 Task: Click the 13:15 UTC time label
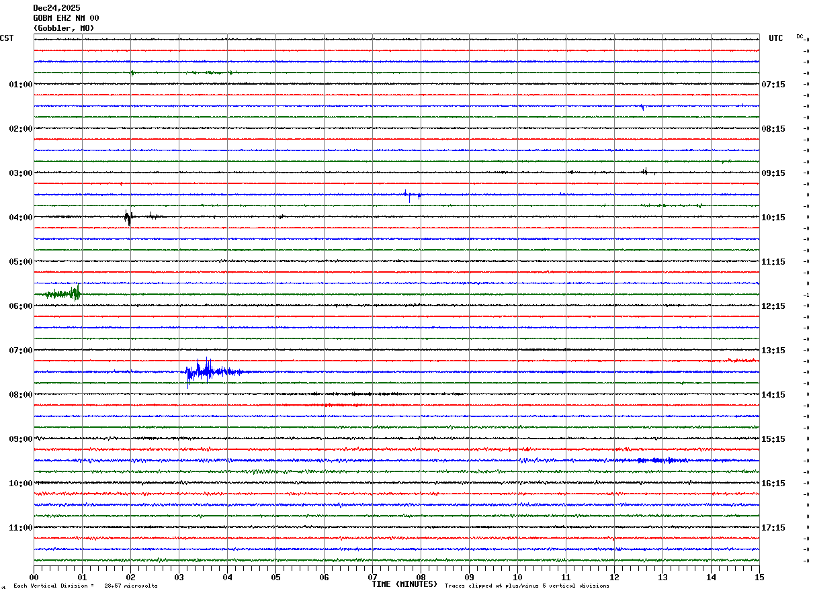tap(773, 351)
